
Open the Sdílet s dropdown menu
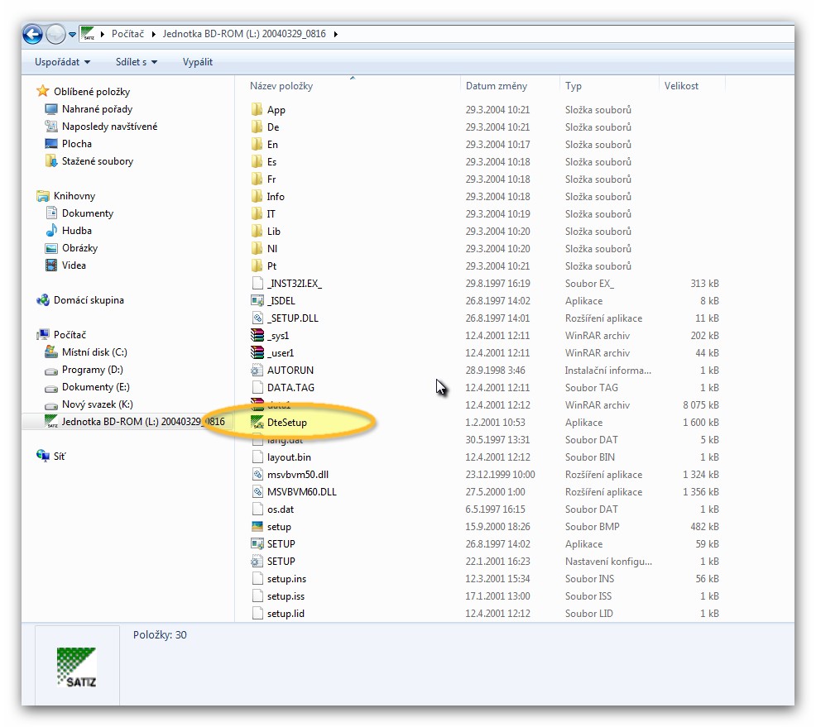click(x=136, y=62)
